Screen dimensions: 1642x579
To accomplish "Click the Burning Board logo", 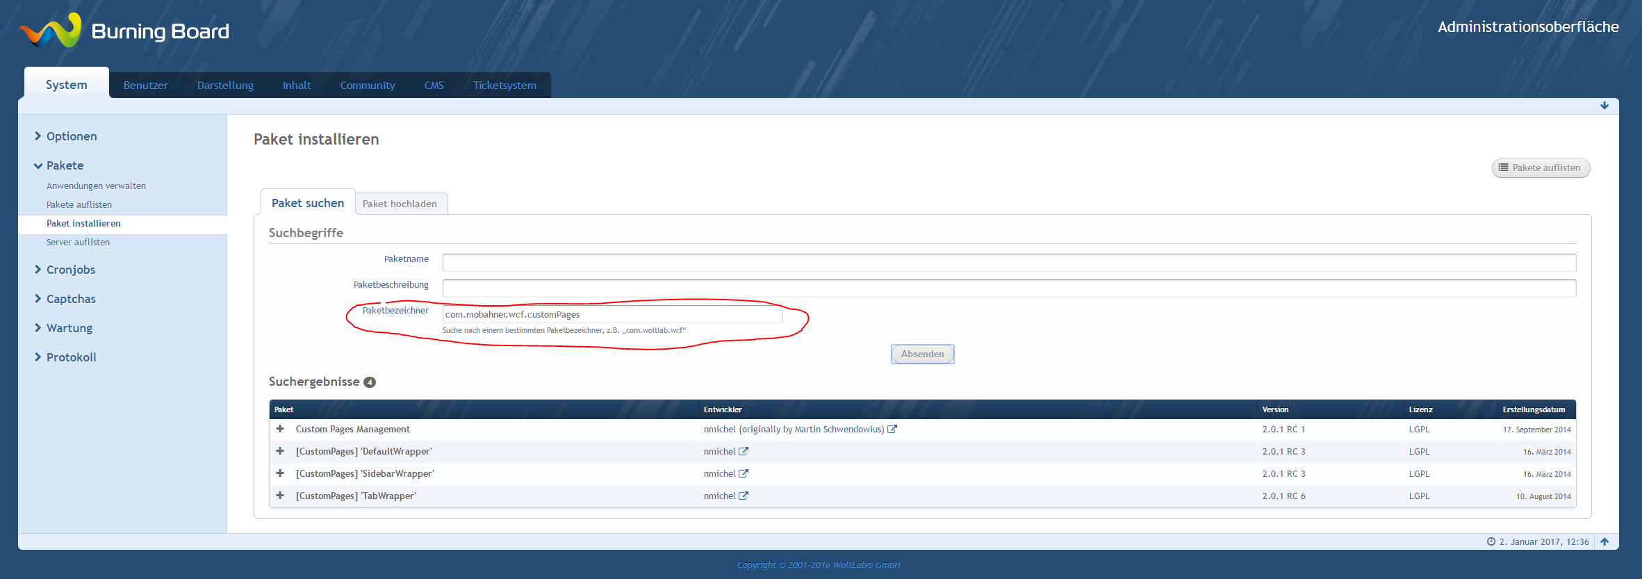I will (x=124, y=31).
